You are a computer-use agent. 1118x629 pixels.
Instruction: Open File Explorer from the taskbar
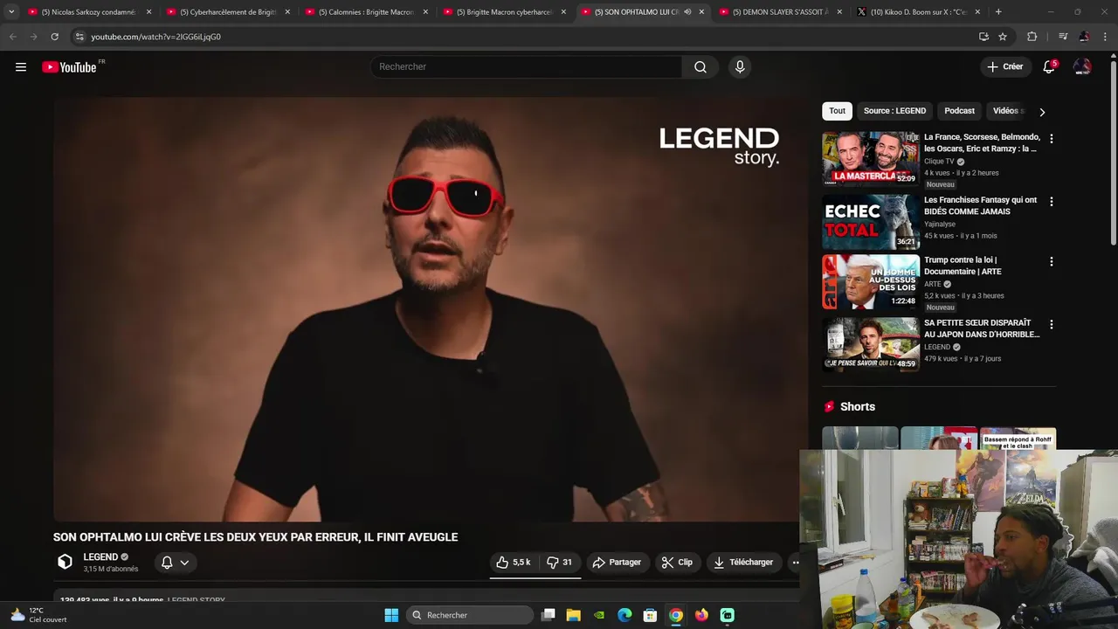tap(574, 615)
